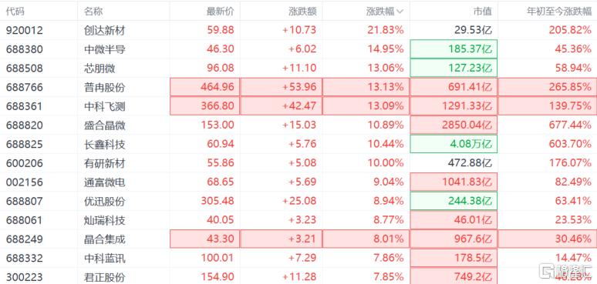The image size is (597, 284).
Task: Open 有研新材 stock entry
Action: tap(298, 163)
